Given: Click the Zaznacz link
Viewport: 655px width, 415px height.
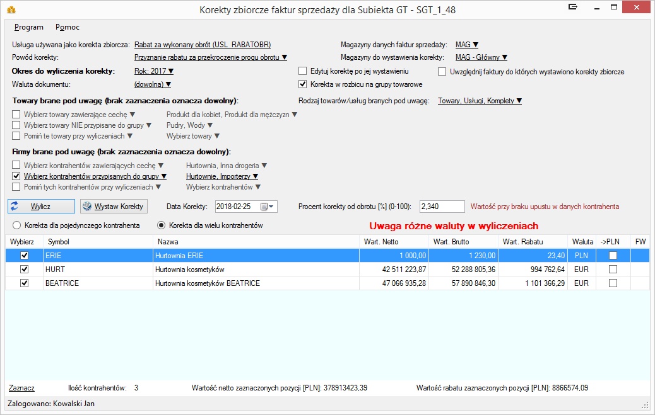Looking at the screenshot, I should click(21, 388).
